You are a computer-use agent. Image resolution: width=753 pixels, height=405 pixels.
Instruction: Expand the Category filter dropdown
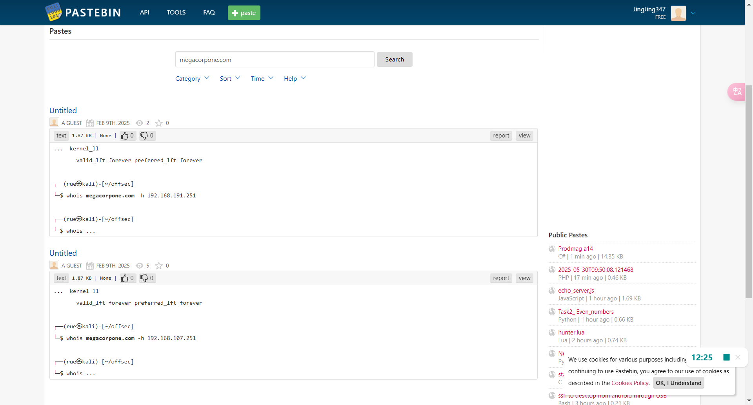(x=192, y=78)
